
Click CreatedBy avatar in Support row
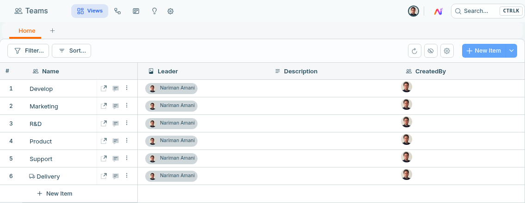[407, 157]
